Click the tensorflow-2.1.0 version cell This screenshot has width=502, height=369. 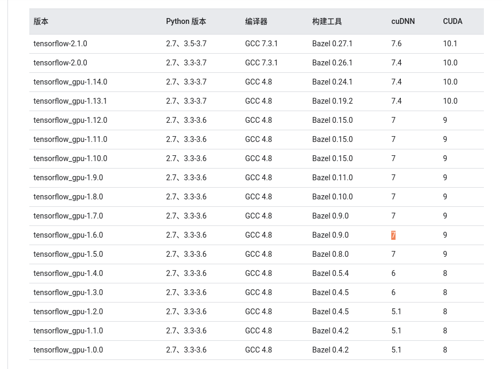(60, 44)
